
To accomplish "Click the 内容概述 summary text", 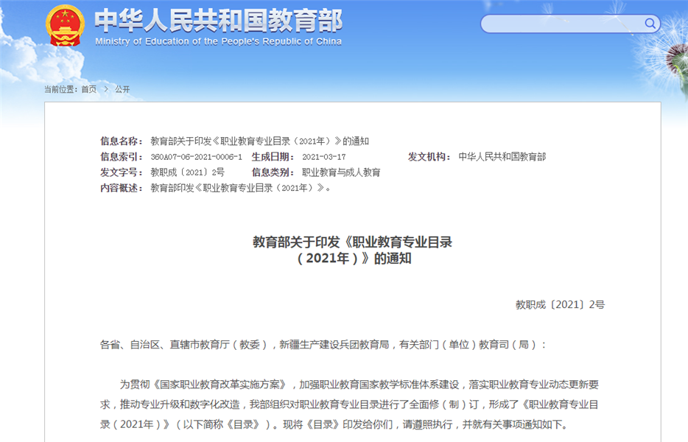I will click(240, 188).
